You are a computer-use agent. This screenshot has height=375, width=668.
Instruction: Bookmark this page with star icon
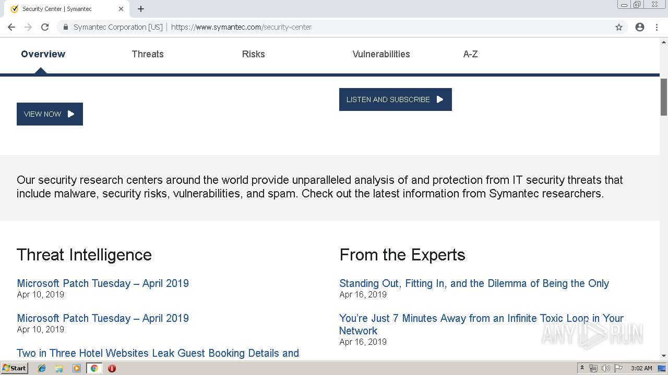point(619,27)
